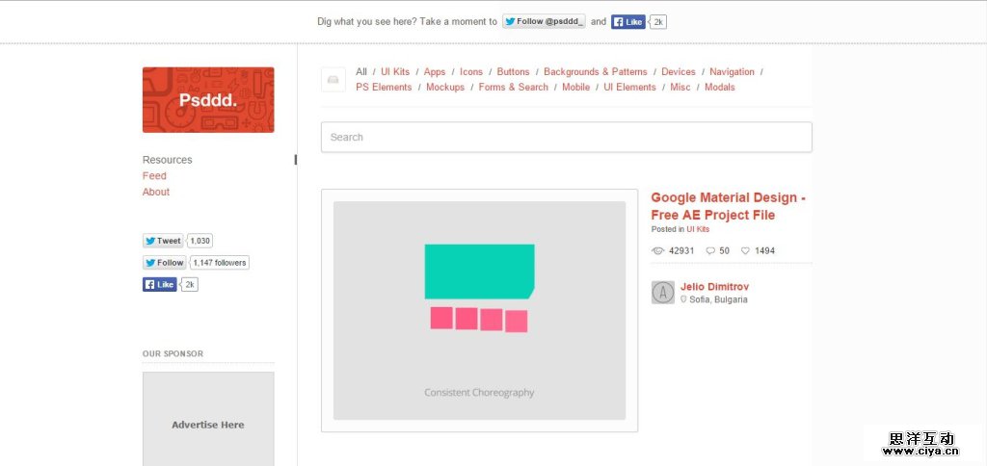Click the sidebar Twitter Follow button
The image size is (987, 466).
(164, 262)
